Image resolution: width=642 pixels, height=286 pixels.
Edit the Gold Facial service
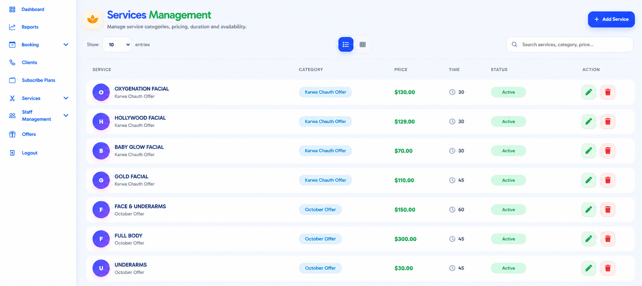589,180
